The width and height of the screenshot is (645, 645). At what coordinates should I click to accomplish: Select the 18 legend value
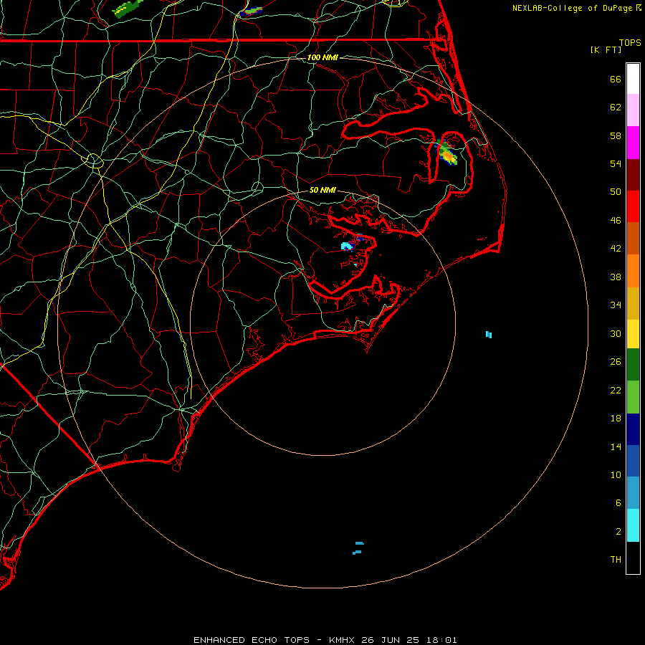[x=616, y=419]
